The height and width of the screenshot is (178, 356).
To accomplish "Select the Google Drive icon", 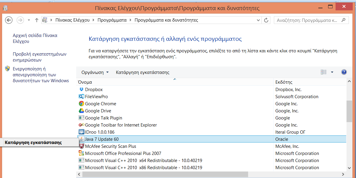I will coord(81,111).
